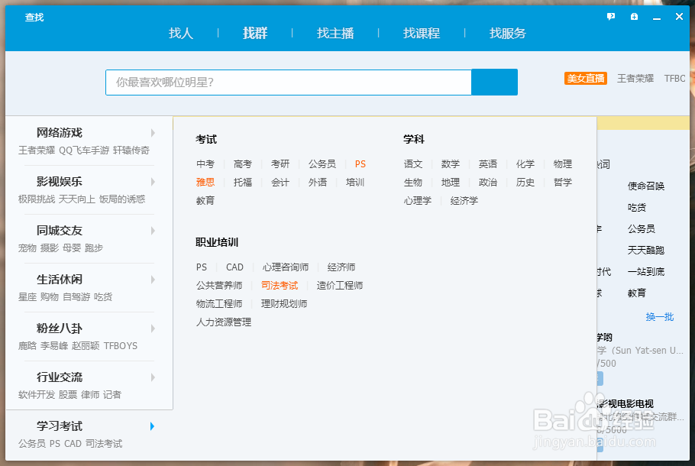Screen dimensions: 695x466
Task: Open the 王者荣耀 hot tag at top
Action: coord(635,79)
